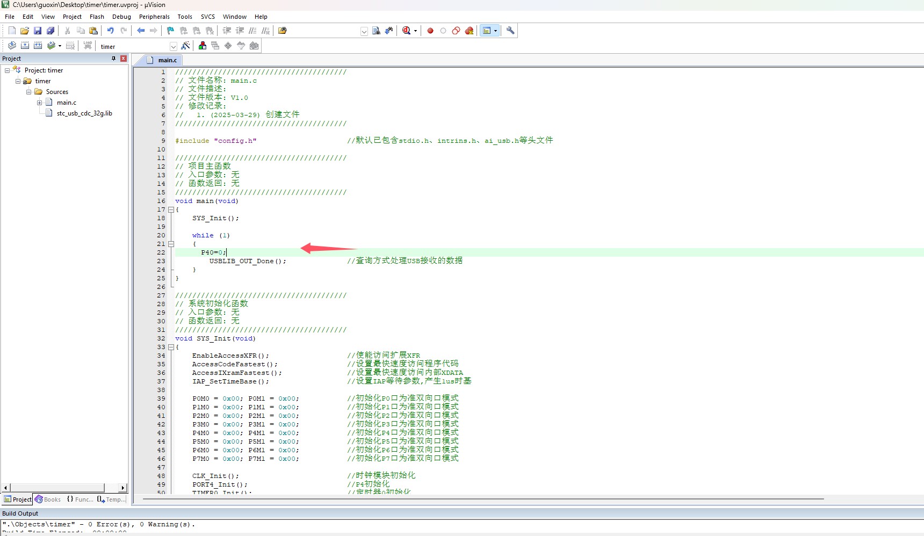Image resolution: width=924 pixels, height=536 pixels.
Task: Click the 'USBLIB_OUT_Done();' code line
Action: click(x=248, y=261)
